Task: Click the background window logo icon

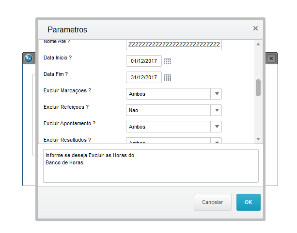Action: tap(28, 58)
